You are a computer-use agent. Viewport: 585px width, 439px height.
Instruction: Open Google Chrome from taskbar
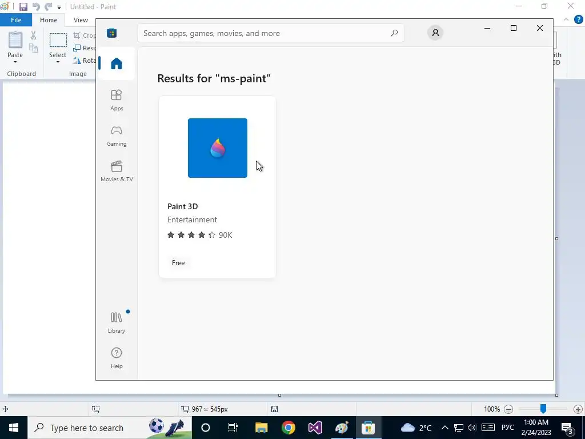(x=288, y=428)
